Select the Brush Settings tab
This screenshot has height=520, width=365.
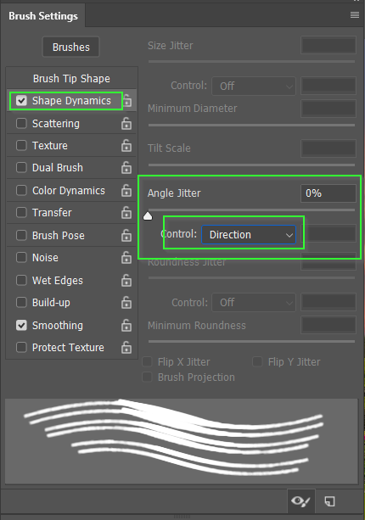pos(43,16)
